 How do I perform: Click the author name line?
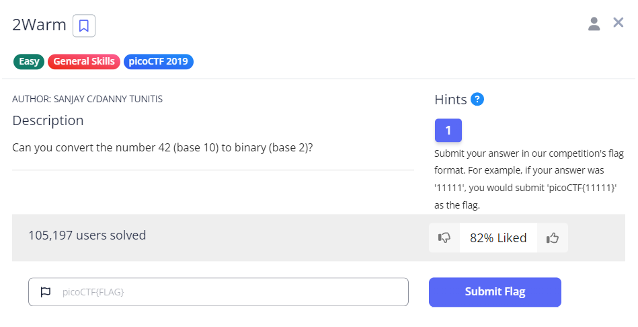point(87,99)
